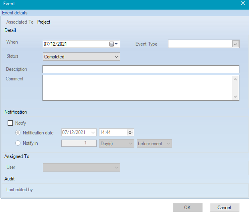Open the Notification date dropdown
Screen dimensions: 249x212
tap(93, 132)
